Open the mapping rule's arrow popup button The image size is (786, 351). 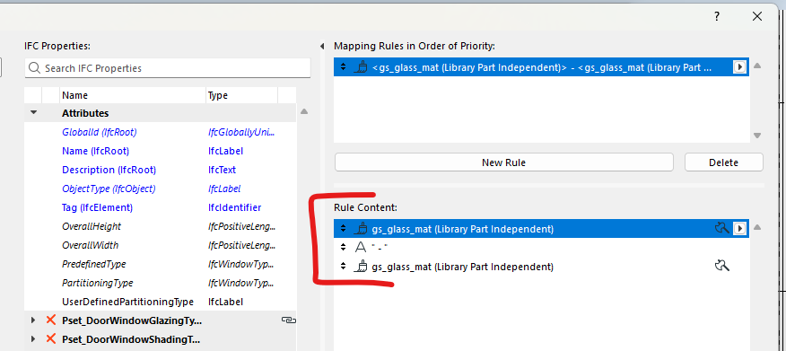pos(739,66)
